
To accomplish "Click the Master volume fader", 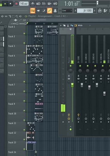I will pyautogui.click(x=72, y=85).
